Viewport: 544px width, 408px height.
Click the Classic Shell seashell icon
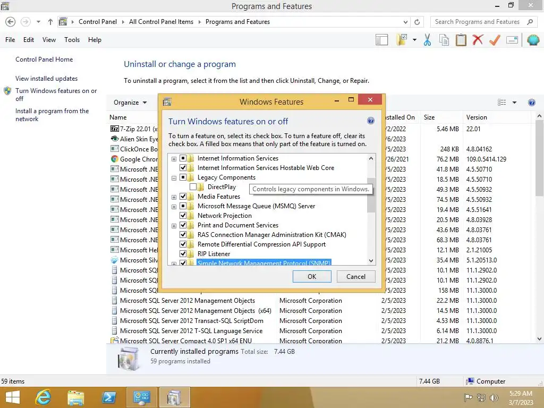click(x=533, y=40)
